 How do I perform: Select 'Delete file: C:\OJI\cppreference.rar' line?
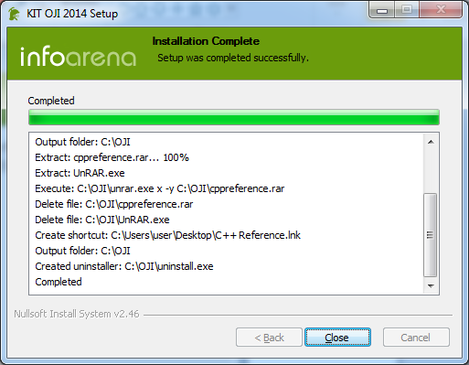pyautogui.click(x=114, y=204)
